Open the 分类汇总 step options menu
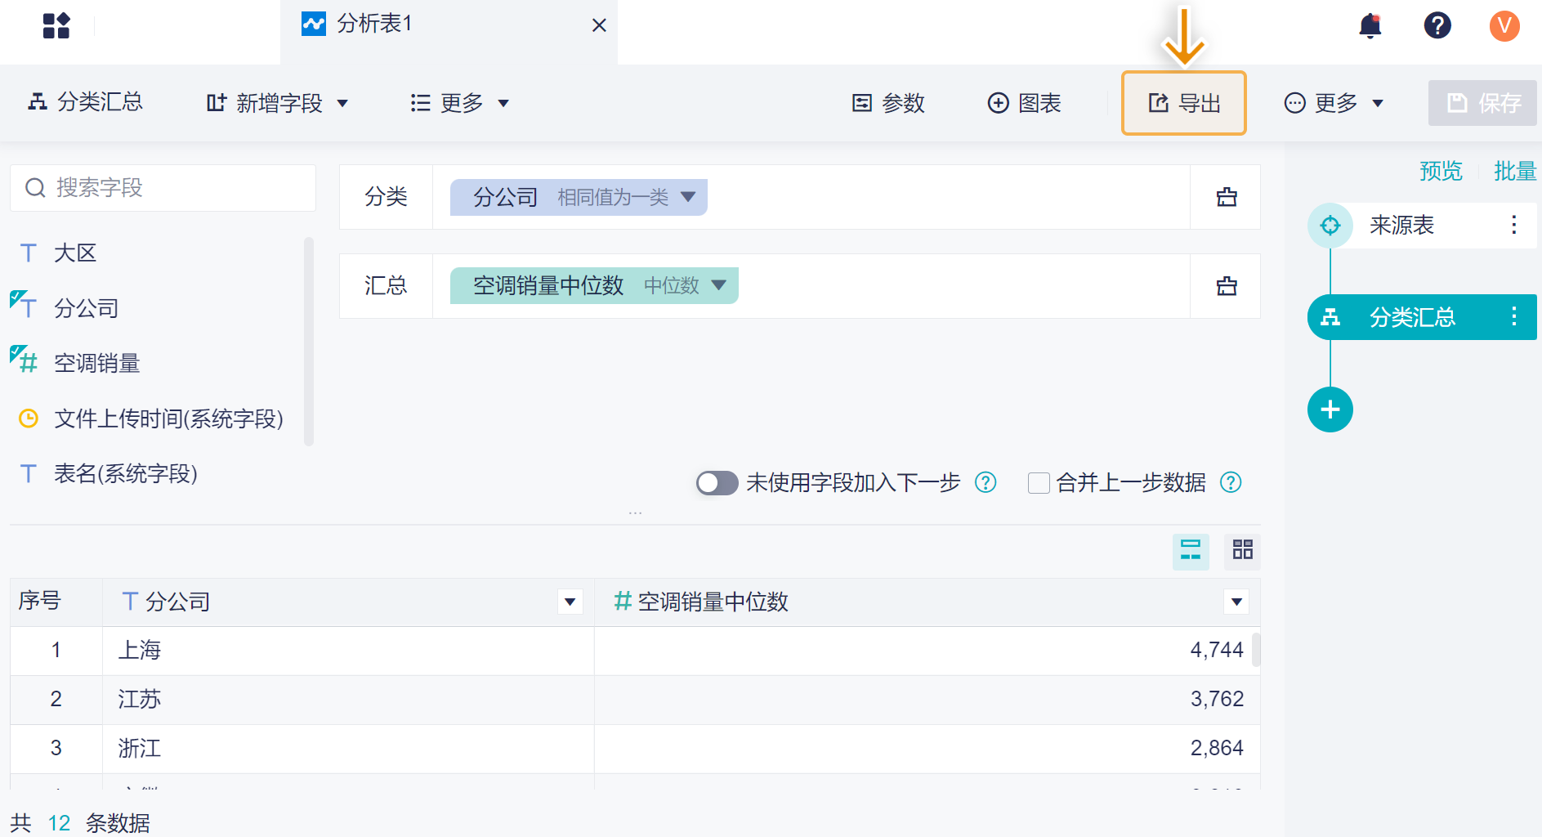 pyautogui.click(x=1513, y=317)
